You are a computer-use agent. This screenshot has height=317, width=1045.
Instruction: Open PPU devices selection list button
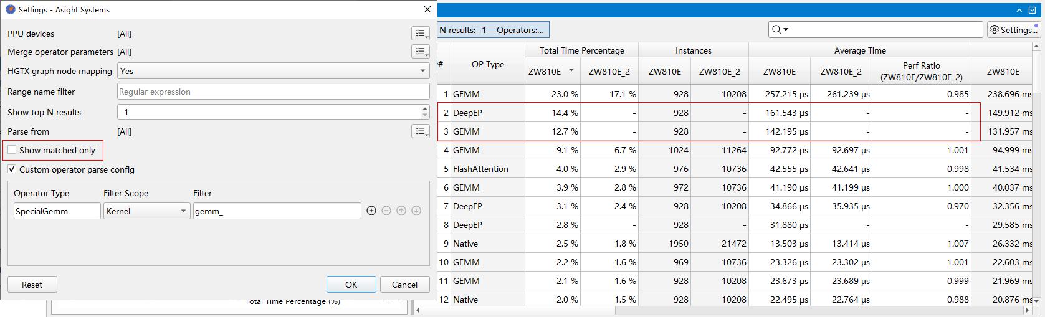[421, 34]
